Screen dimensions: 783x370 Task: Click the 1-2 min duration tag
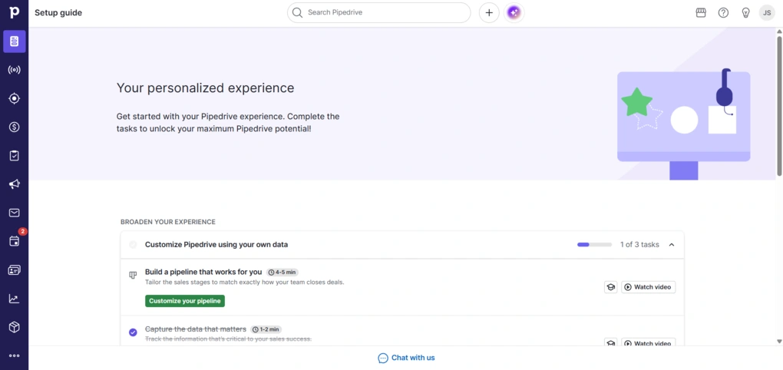tap(266, 329)
